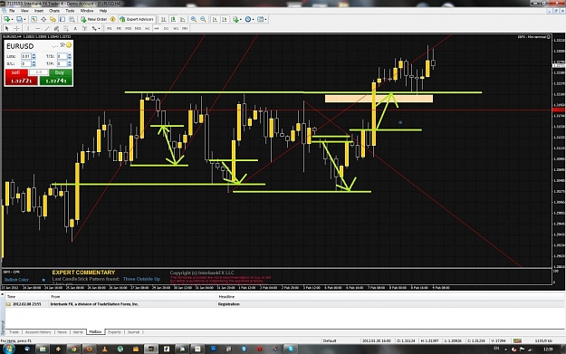The image size is (566, 354).
Task: Click the Lots spinner arrows
Action: 34,56
